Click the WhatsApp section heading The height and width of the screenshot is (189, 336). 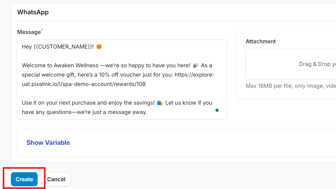click(x=33, y=12)
